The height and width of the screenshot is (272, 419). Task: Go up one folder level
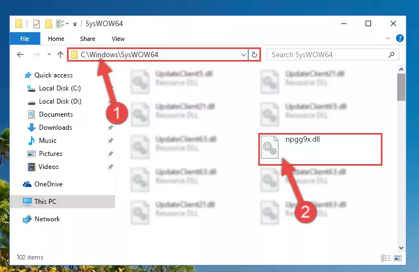coord(60,55)
